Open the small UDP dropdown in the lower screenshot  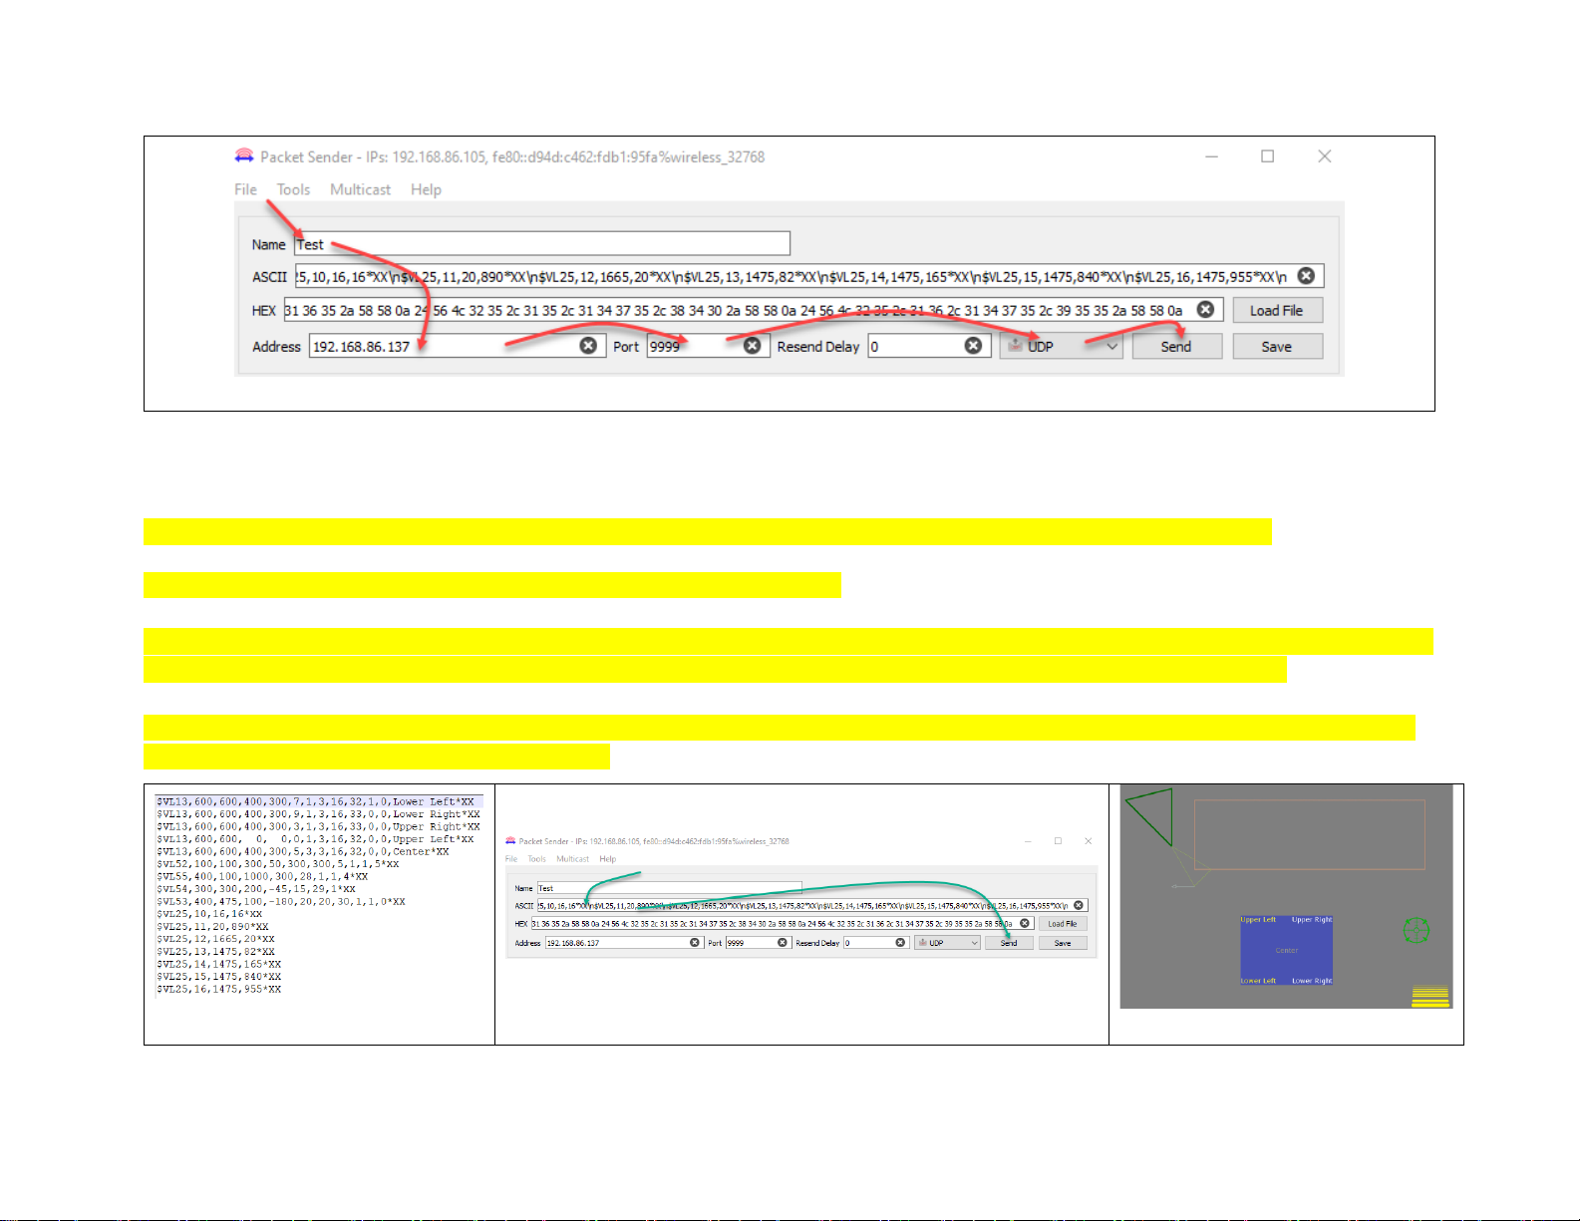[x=947, y=942]
